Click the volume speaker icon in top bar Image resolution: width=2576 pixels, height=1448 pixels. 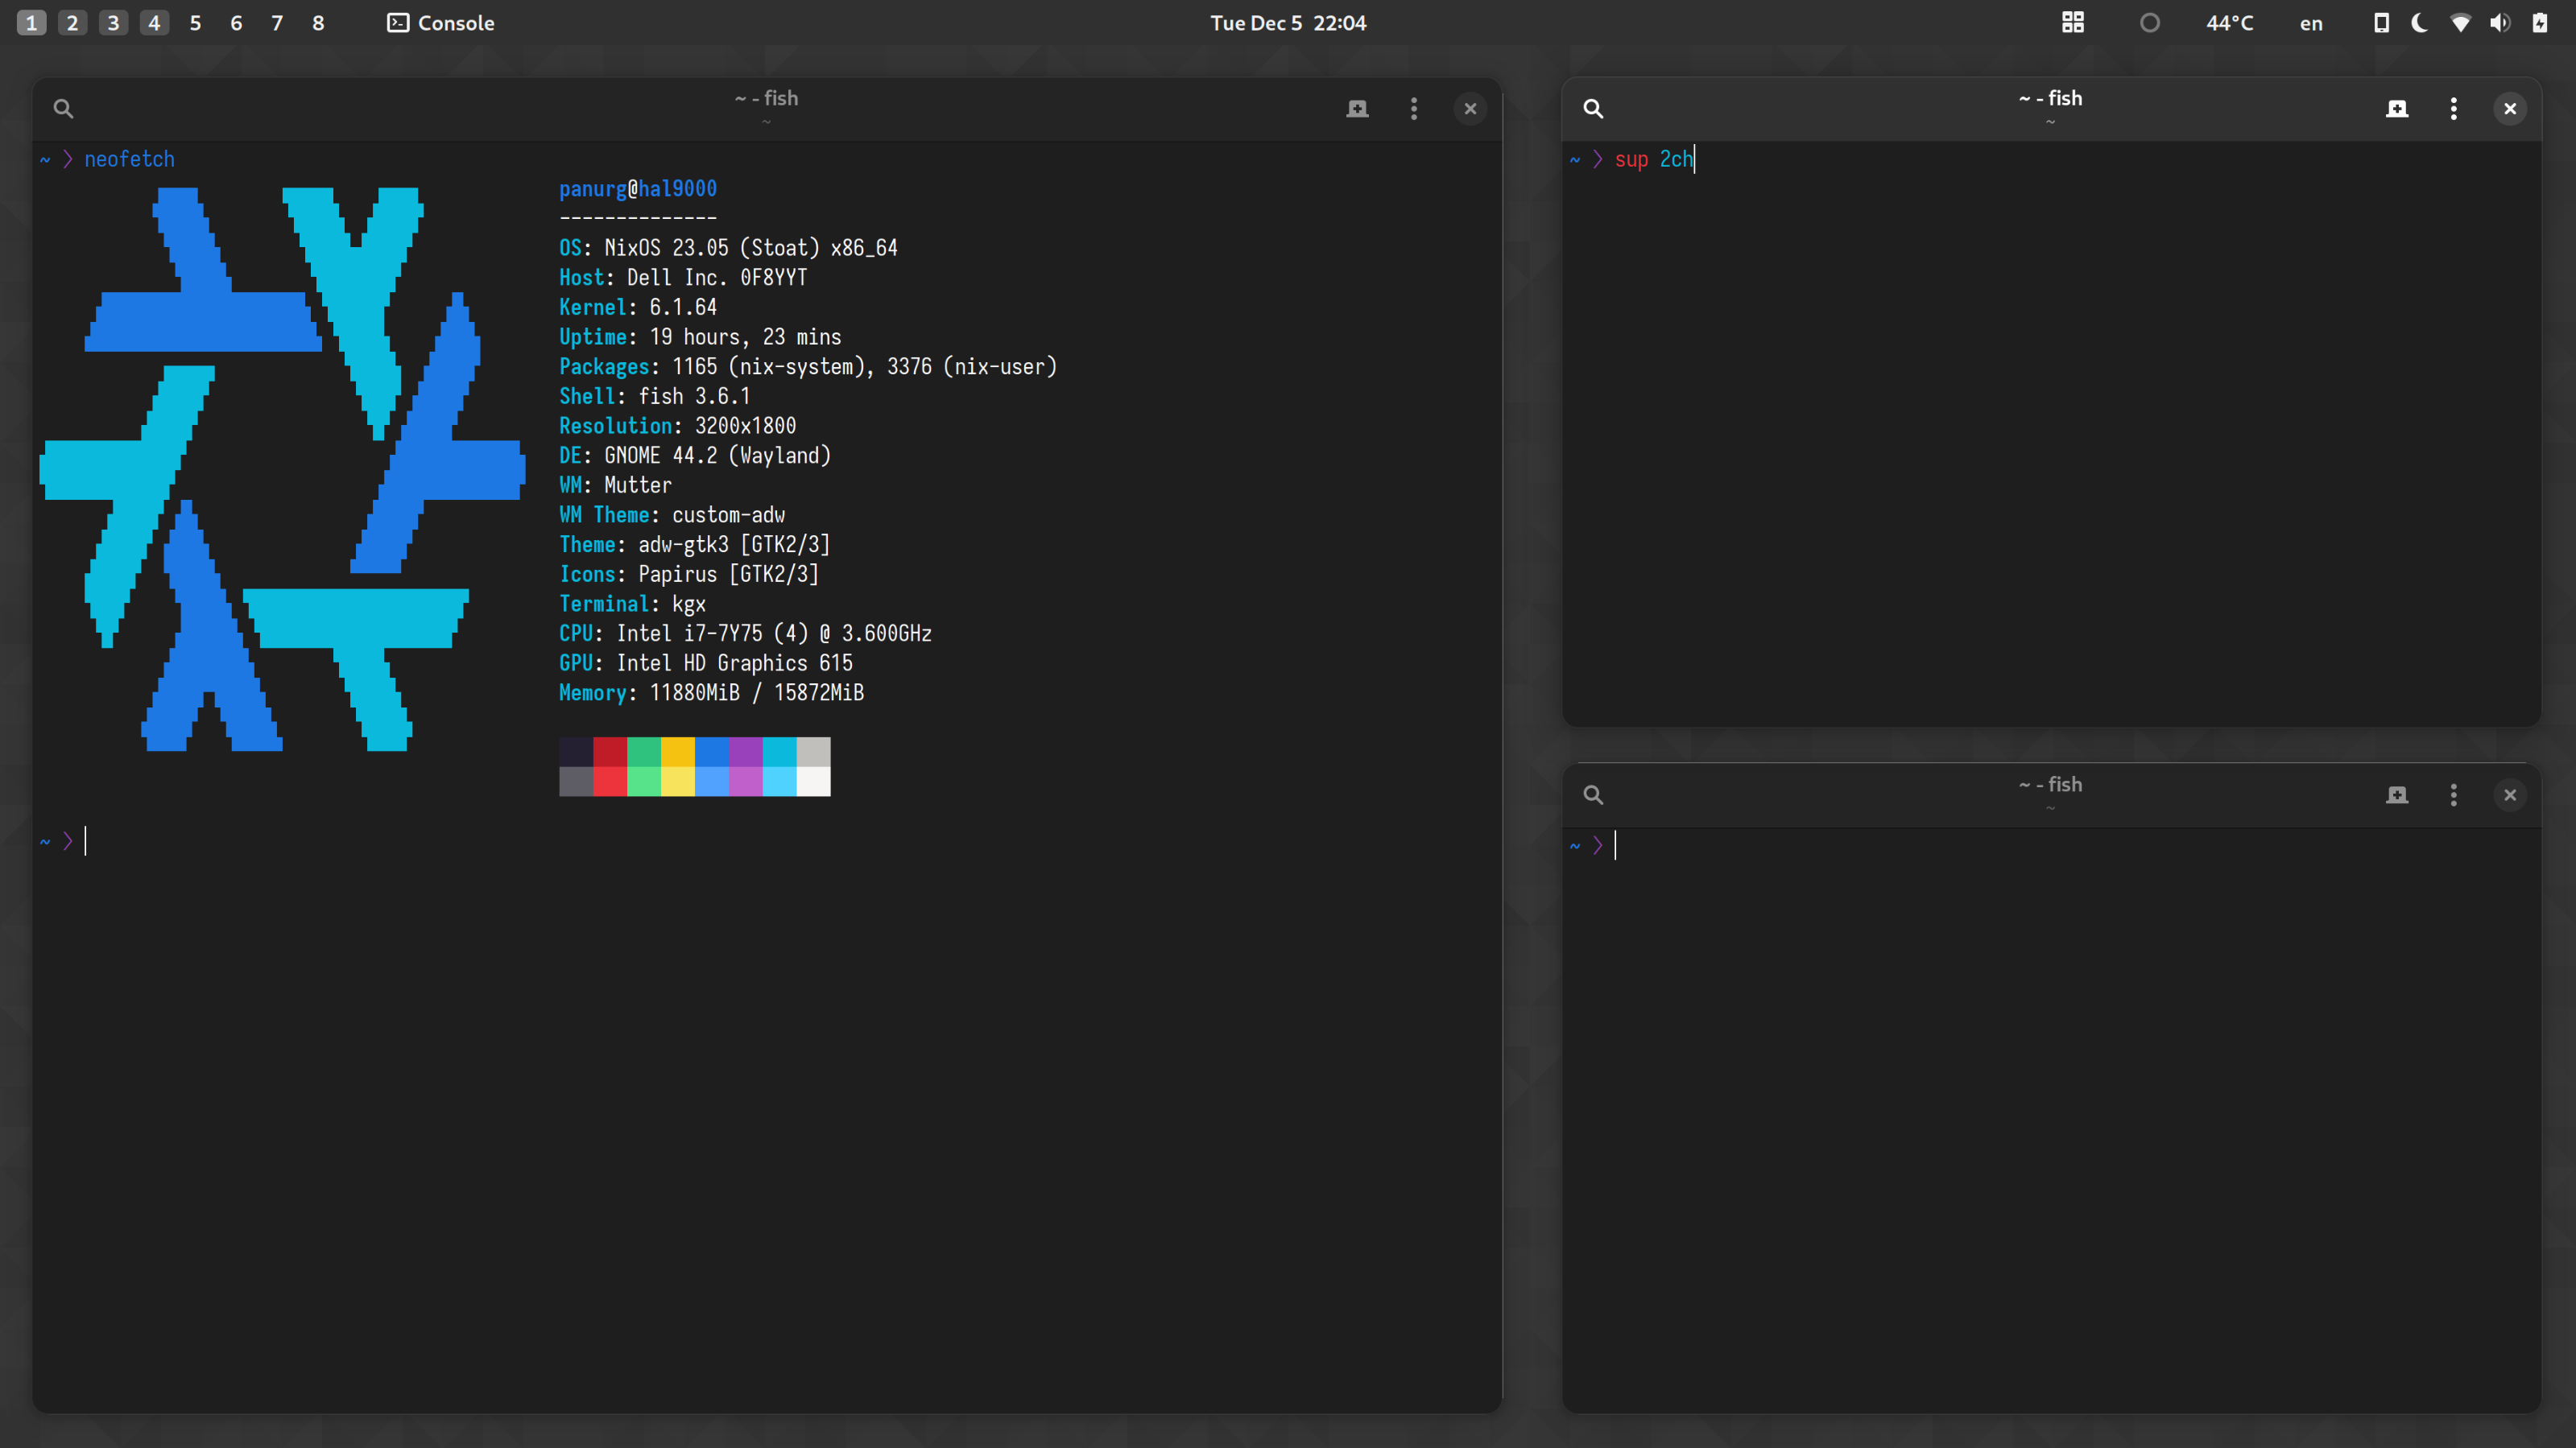tap(2500, 23)
